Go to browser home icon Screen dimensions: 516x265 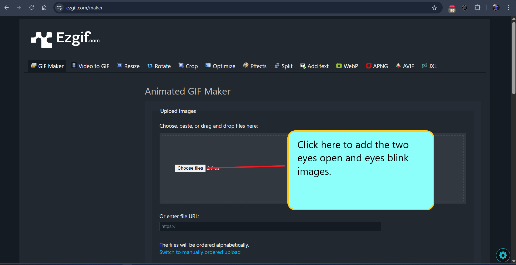(x=44, y=8)
